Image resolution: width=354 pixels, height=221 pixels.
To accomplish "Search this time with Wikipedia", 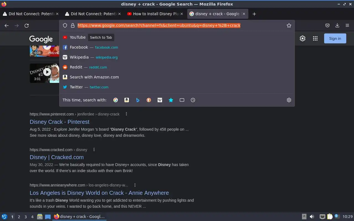I will coord(160,100).
